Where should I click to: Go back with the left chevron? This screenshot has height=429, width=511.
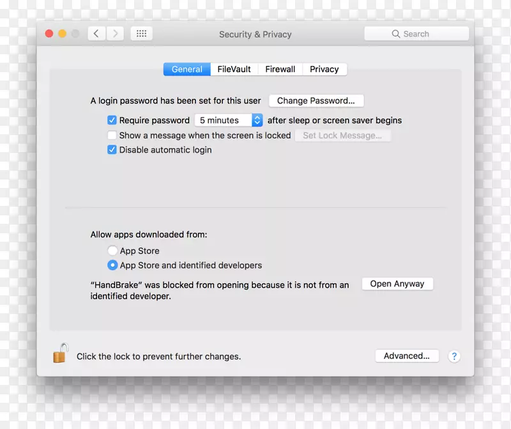96,34
